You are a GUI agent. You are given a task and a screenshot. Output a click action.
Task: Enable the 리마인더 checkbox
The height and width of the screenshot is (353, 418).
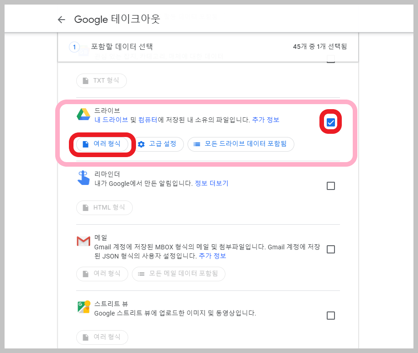(x=330, y=185)
